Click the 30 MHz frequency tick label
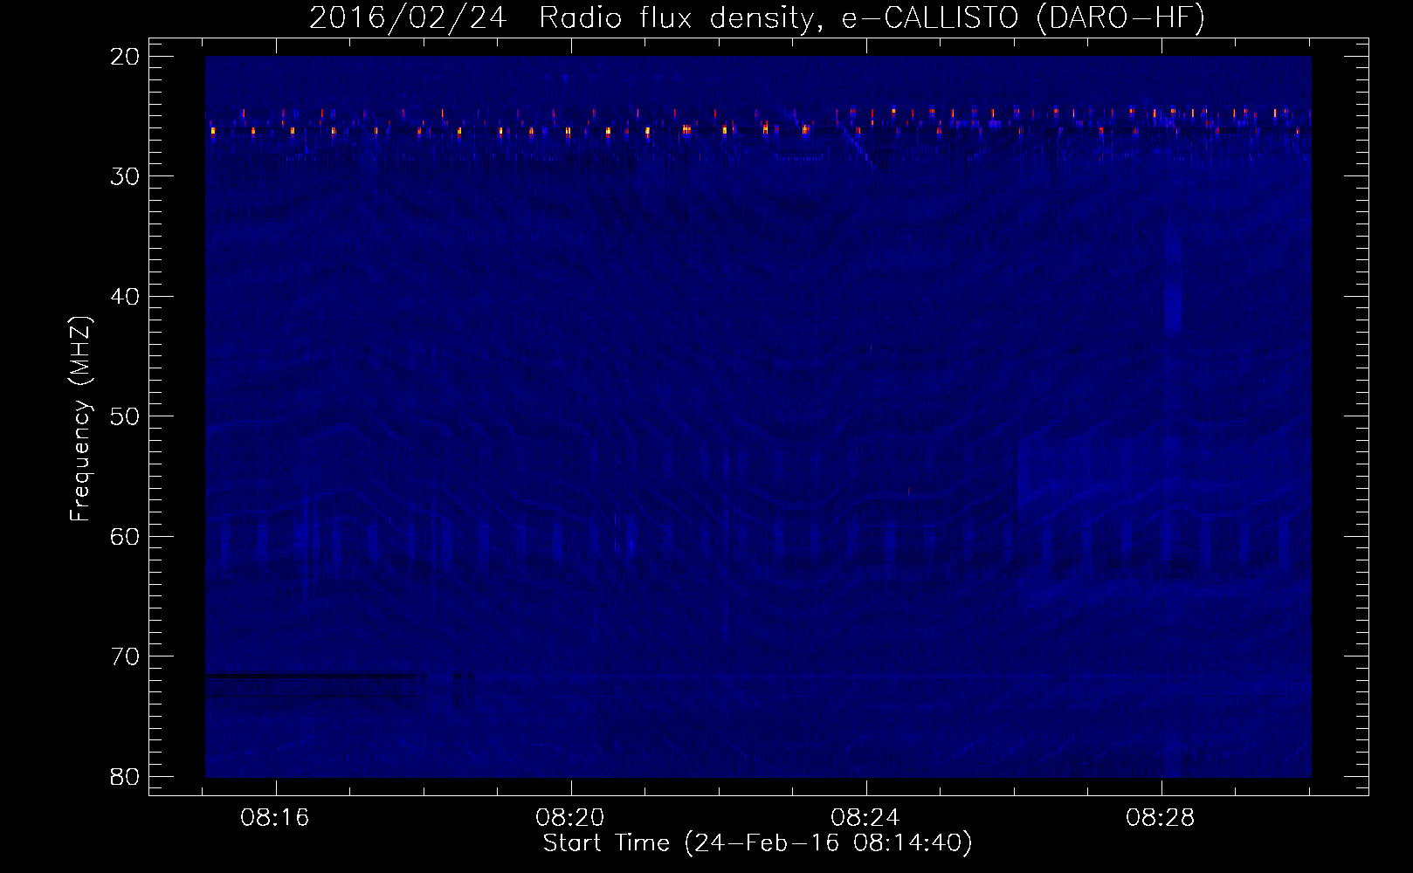 [x=126, y=176]
